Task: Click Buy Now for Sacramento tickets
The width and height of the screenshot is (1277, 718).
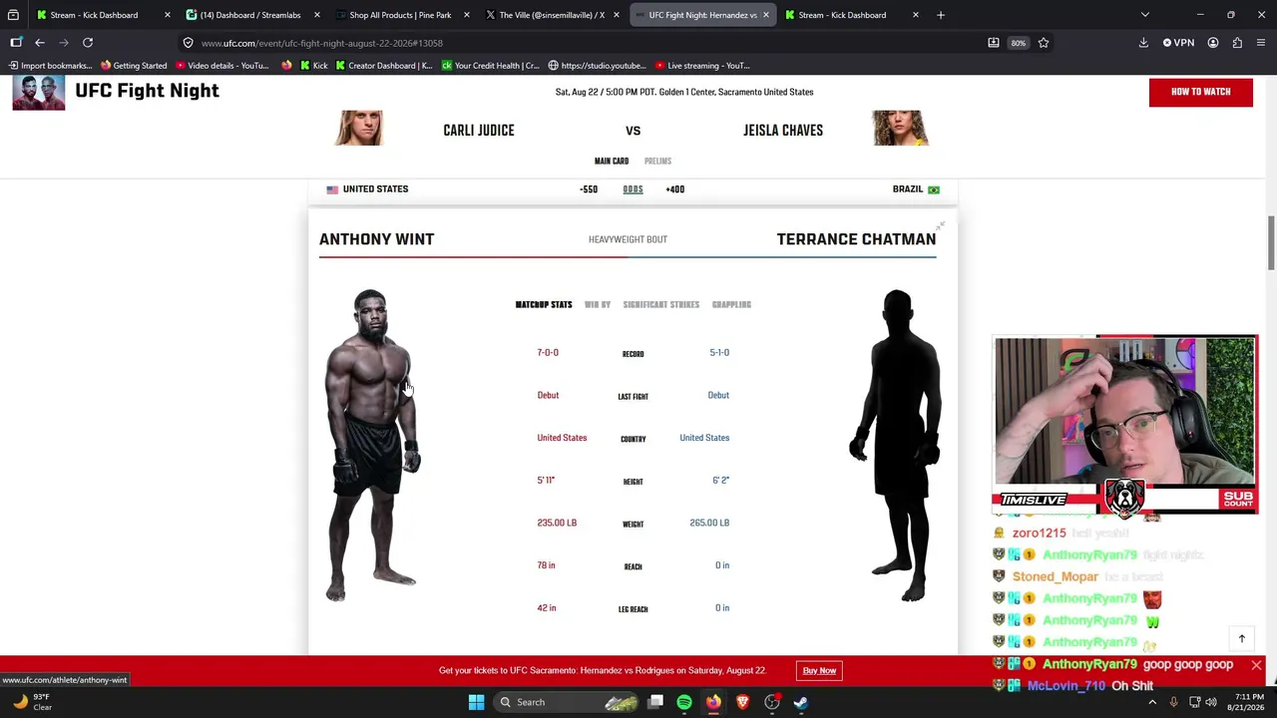Action: pos(819,670)
